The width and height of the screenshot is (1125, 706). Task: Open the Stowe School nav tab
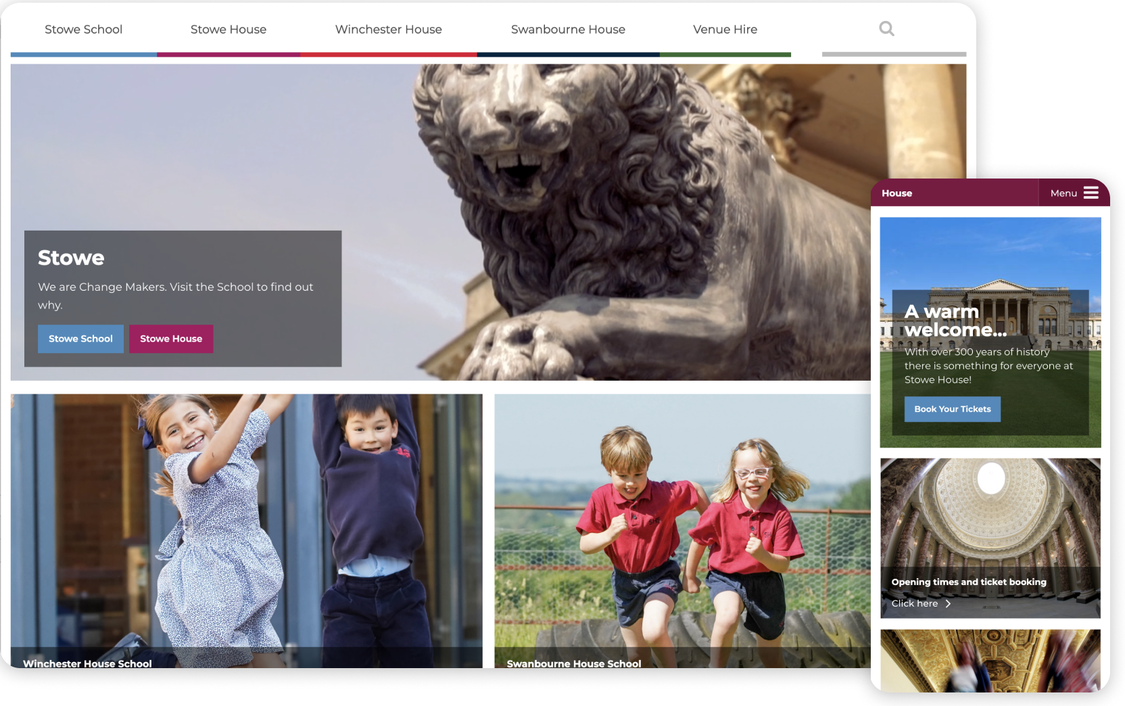pyautogui.click(x=84, y=29)
